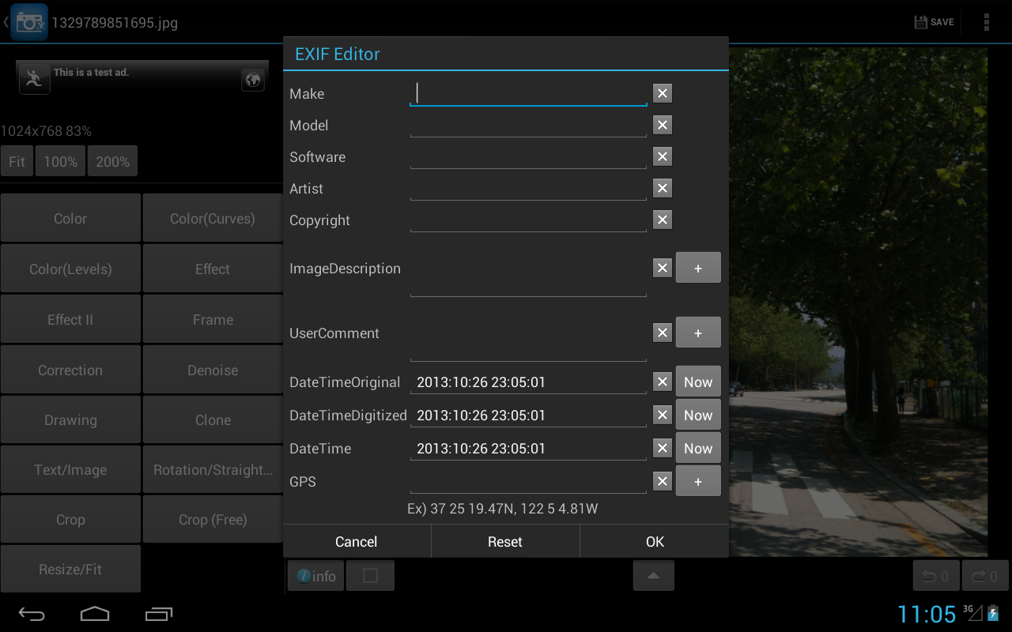The height and width of the screenshot is (632, 1012).
Task: Open the Frame tool
Action: (x=213, y=319)
